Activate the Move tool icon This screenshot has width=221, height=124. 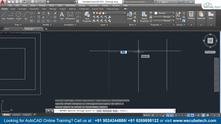point(39,13)
